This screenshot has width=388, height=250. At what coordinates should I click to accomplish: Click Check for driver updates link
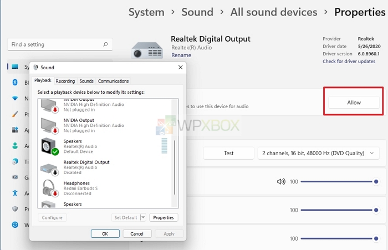tap(349, 62)
